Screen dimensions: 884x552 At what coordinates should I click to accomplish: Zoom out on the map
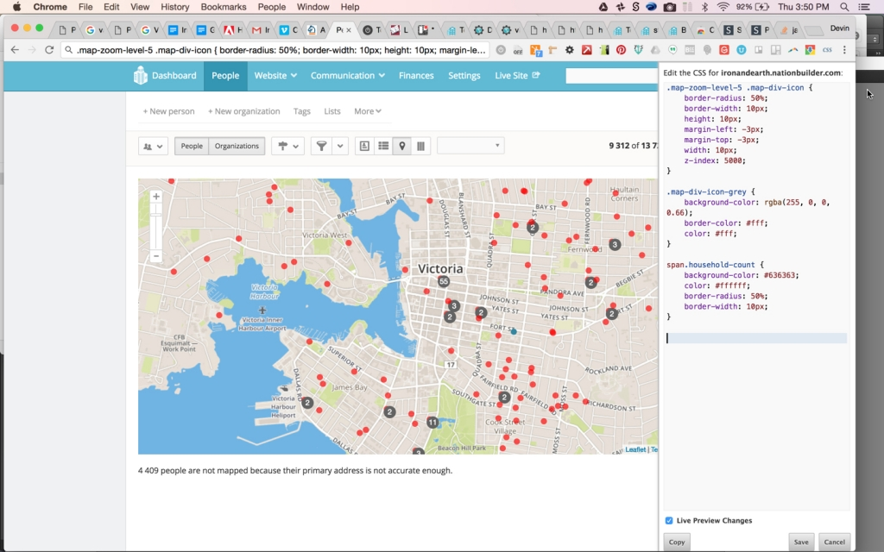156,256
